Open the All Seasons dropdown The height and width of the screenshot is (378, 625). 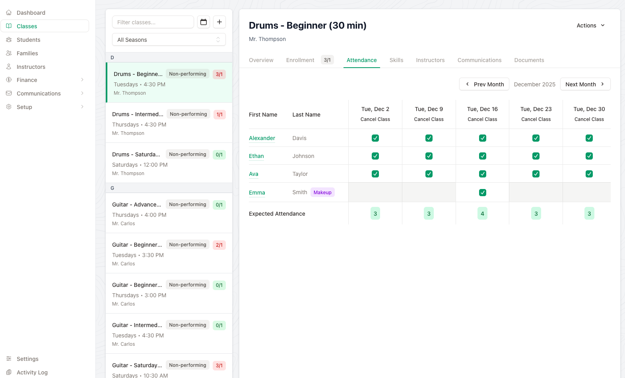(169, 40)
